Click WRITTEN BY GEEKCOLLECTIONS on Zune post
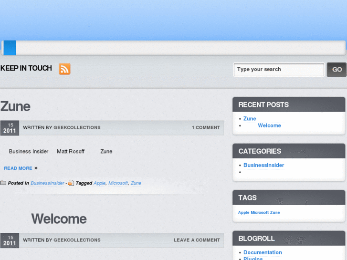 pos(62,128)
